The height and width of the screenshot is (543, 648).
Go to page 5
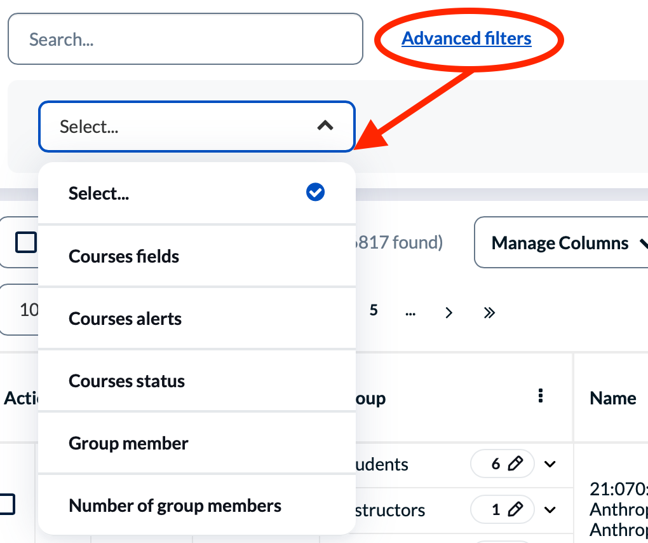pyautogui.click(x=374, y=310)
